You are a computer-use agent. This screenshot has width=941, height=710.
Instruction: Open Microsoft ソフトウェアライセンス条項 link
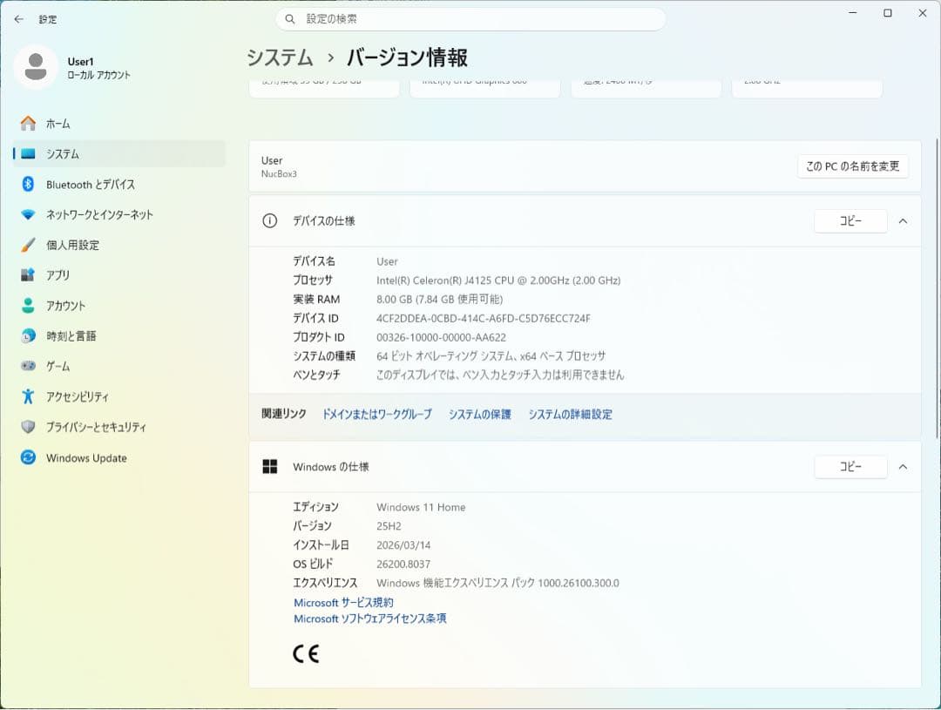point(369,619)
